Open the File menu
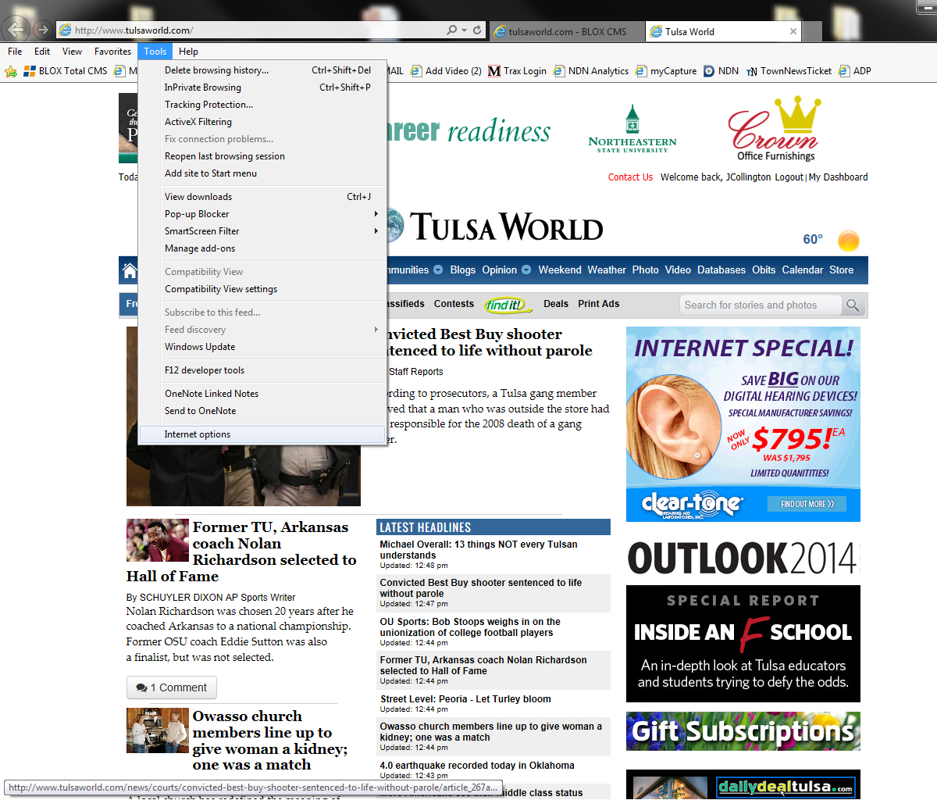The height and width of the screenshot is (800, 937). point(15,52)
